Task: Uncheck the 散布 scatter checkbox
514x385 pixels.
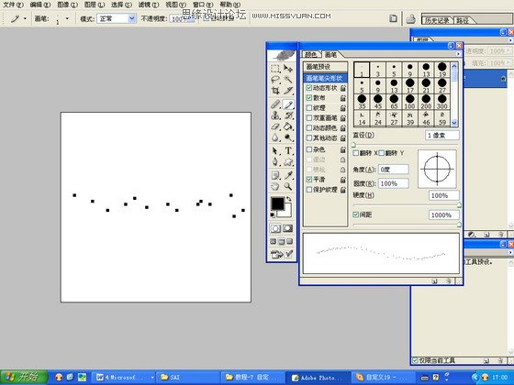Action: [309, 98]
